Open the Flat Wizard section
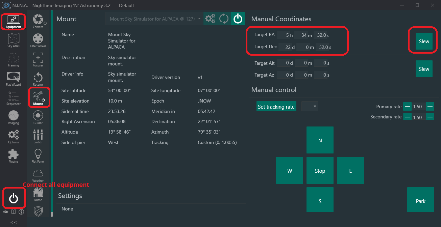Viewport: 441px width, 227px height. [14, 79]
